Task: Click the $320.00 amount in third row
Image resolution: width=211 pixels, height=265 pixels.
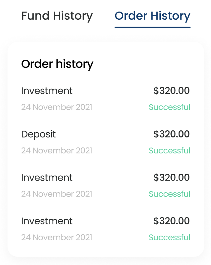Action: (x=171, y=178)
